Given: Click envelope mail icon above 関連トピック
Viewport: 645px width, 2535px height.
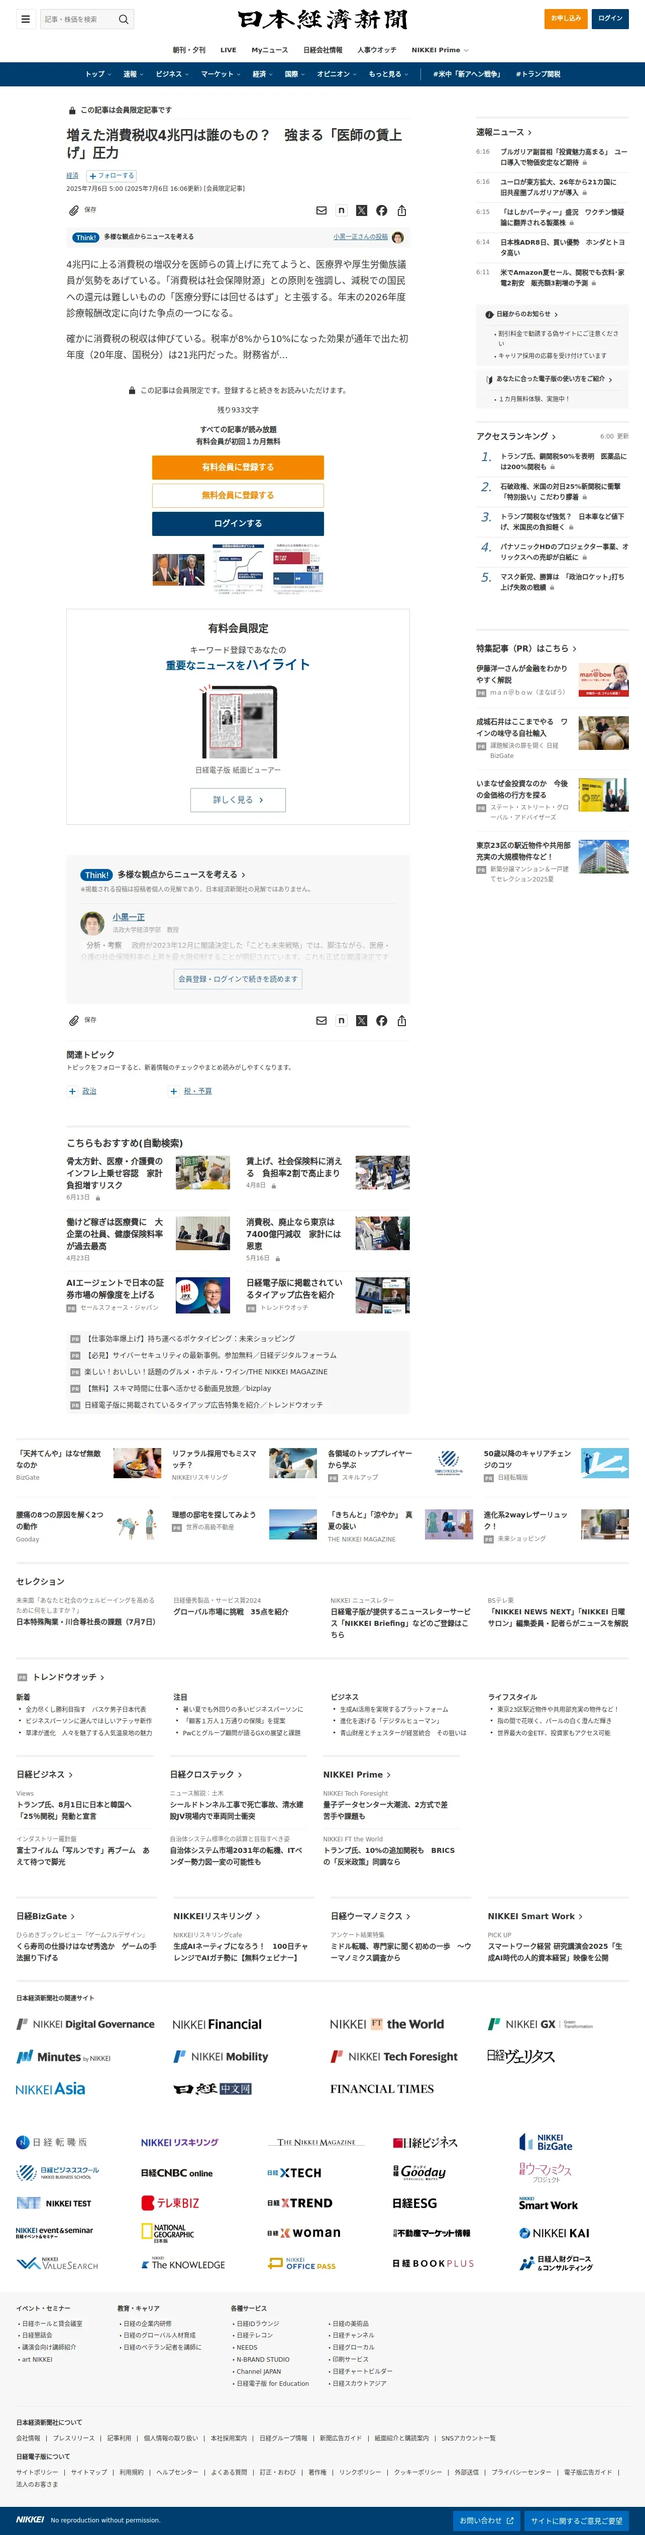Looking at the screenshot, I should coord(321,1021).
